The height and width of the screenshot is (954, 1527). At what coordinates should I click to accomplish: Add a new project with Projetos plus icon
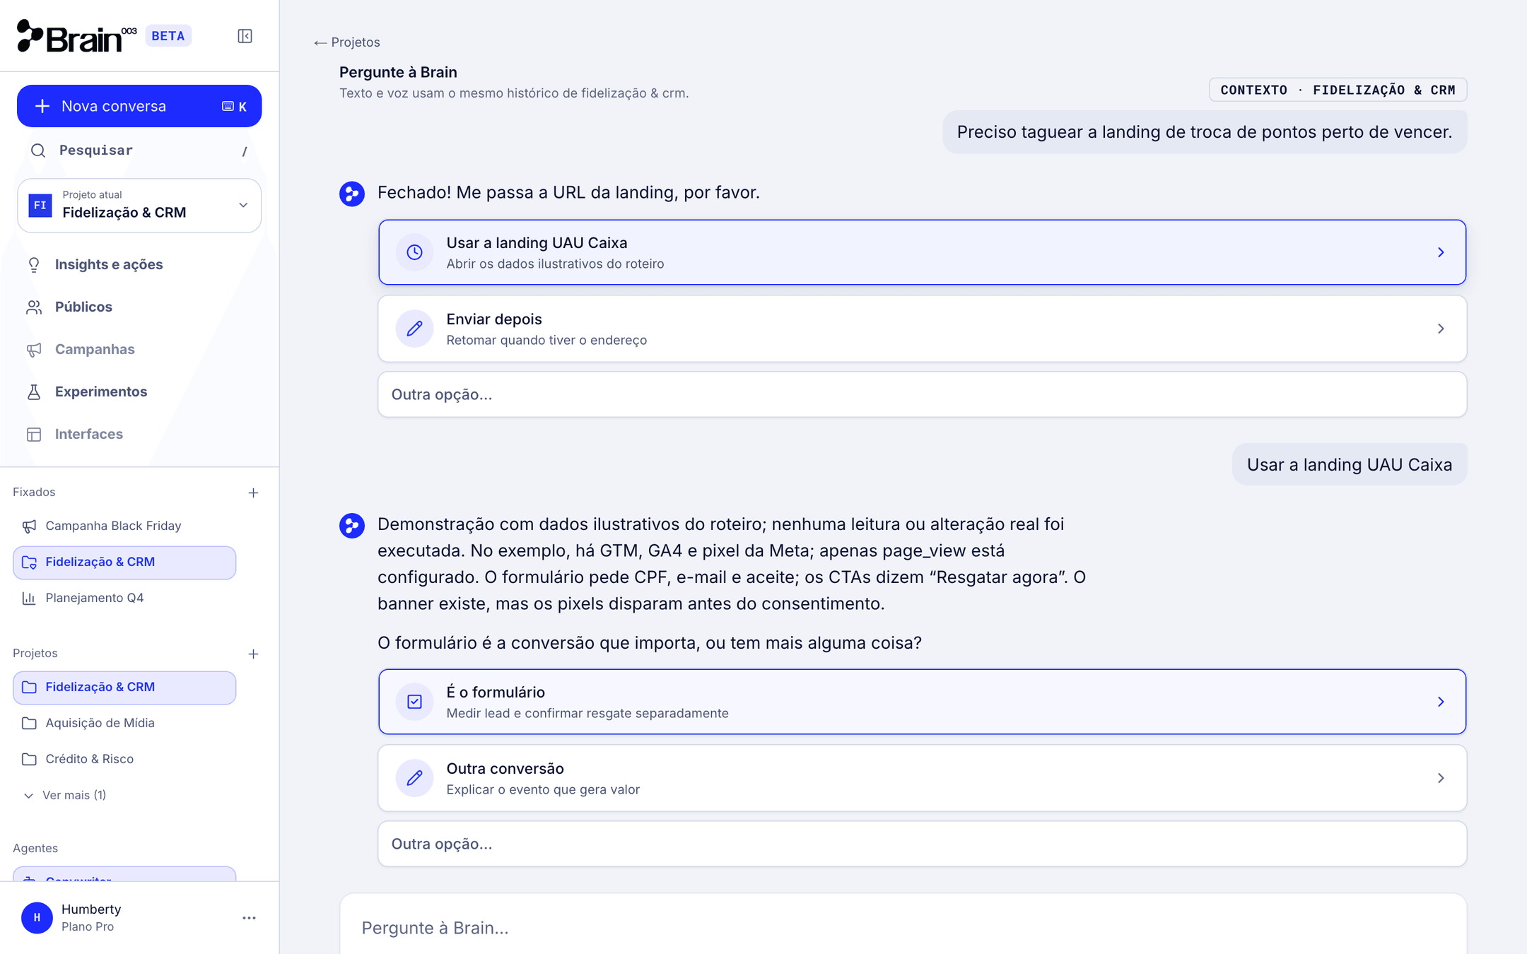pos(253,654)
